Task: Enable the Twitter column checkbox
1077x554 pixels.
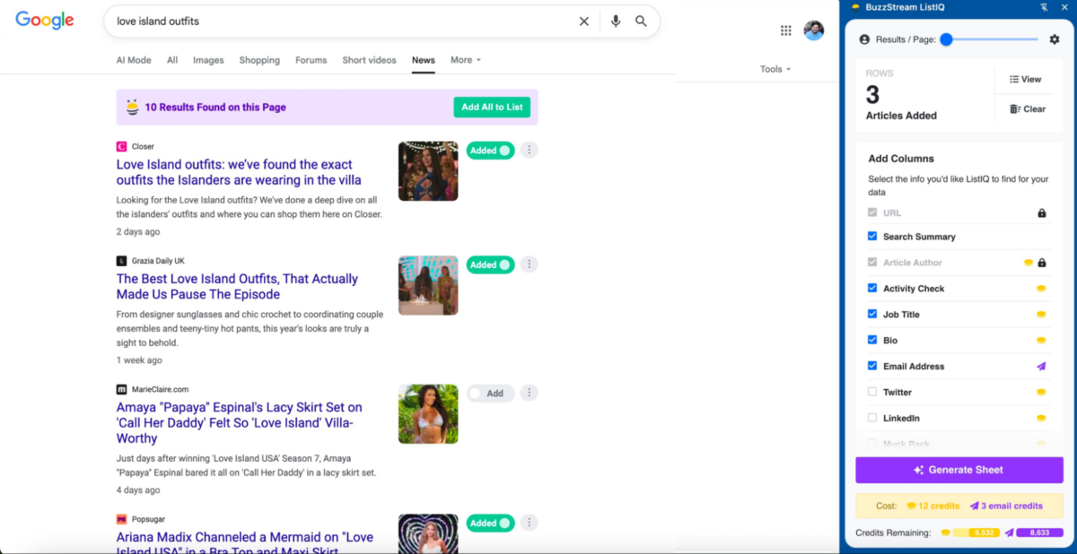Action: pos(872,392)
